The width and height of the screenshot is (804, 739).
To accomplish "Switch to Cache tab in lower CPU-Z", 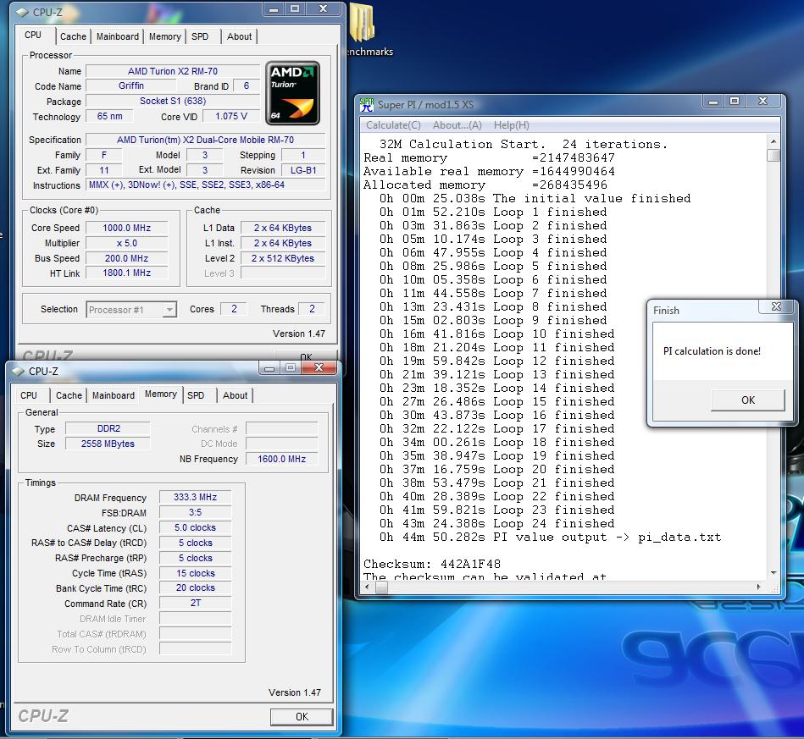I will click(x=69, y=395).
